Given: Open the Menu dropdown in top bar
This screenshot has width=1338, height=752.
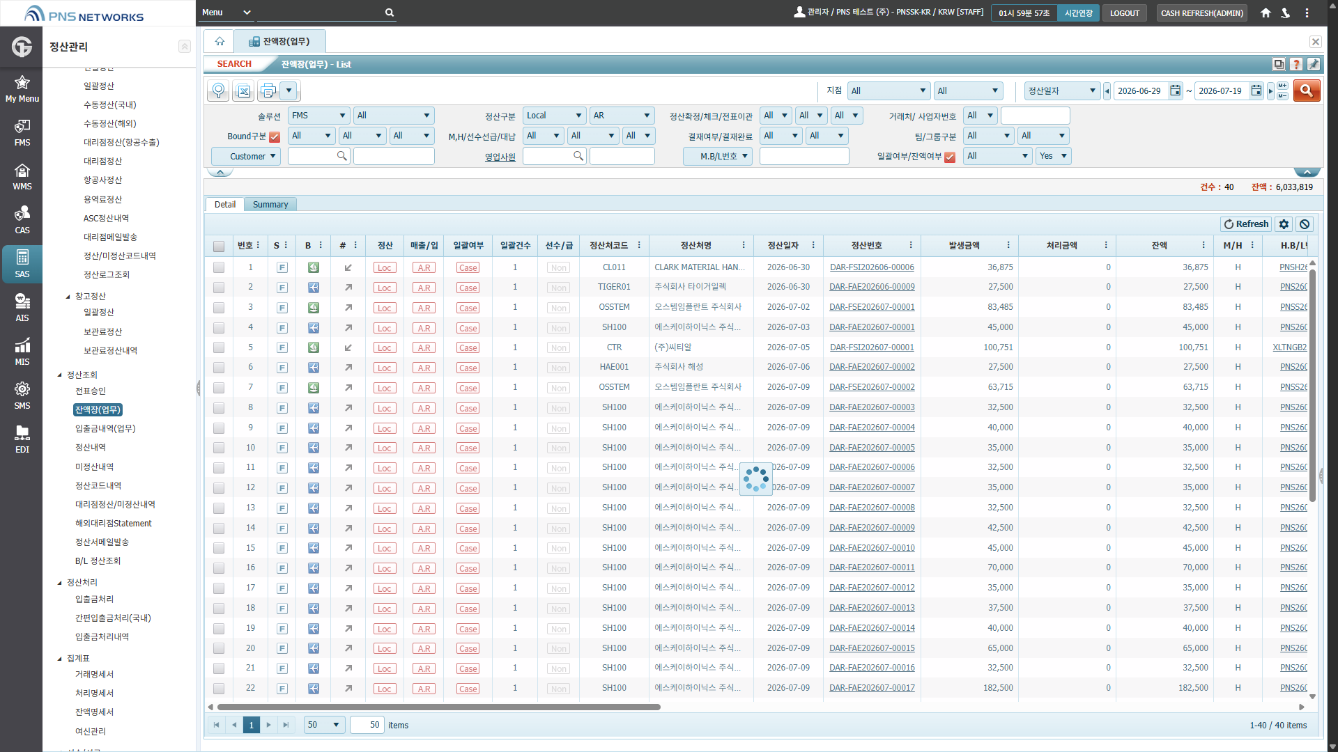Looking at the screenshot, I should pyautogui.click(x=226, y=13).
